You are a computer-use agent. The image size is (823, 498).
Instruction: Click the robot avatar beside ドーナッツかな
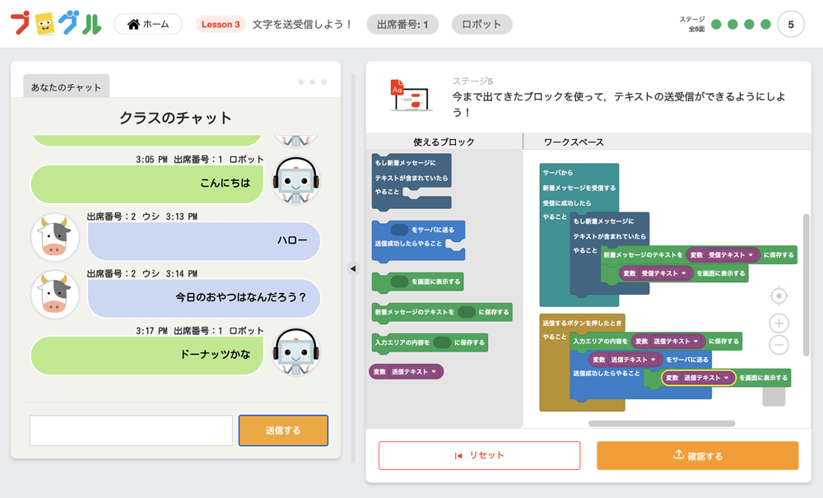point(296,352)
